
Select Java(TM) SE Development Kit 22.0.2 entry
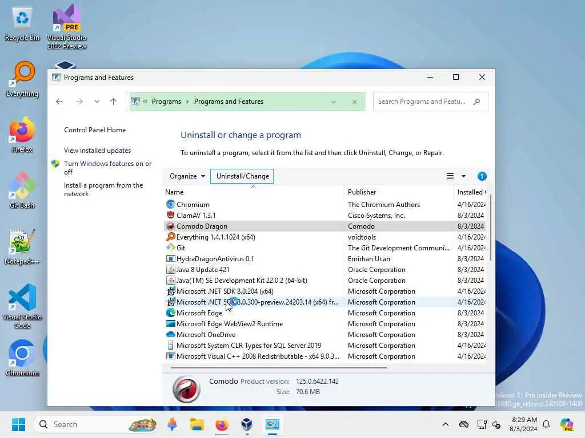pyautogui.click(x=324, y=280)
